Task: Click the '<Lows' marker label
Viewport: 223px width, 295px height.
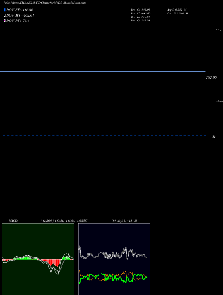Action: 219,101
